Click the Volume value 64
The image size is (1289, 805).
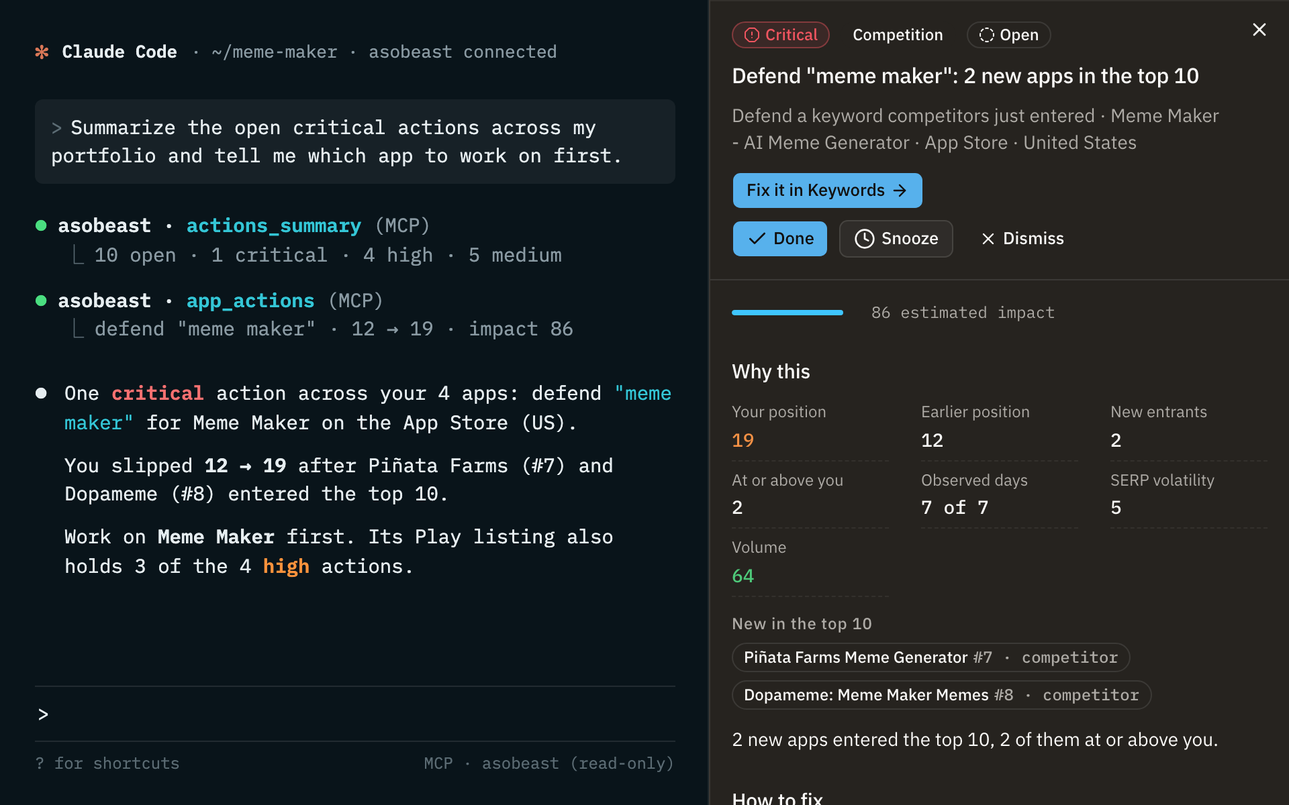[743, 576]
